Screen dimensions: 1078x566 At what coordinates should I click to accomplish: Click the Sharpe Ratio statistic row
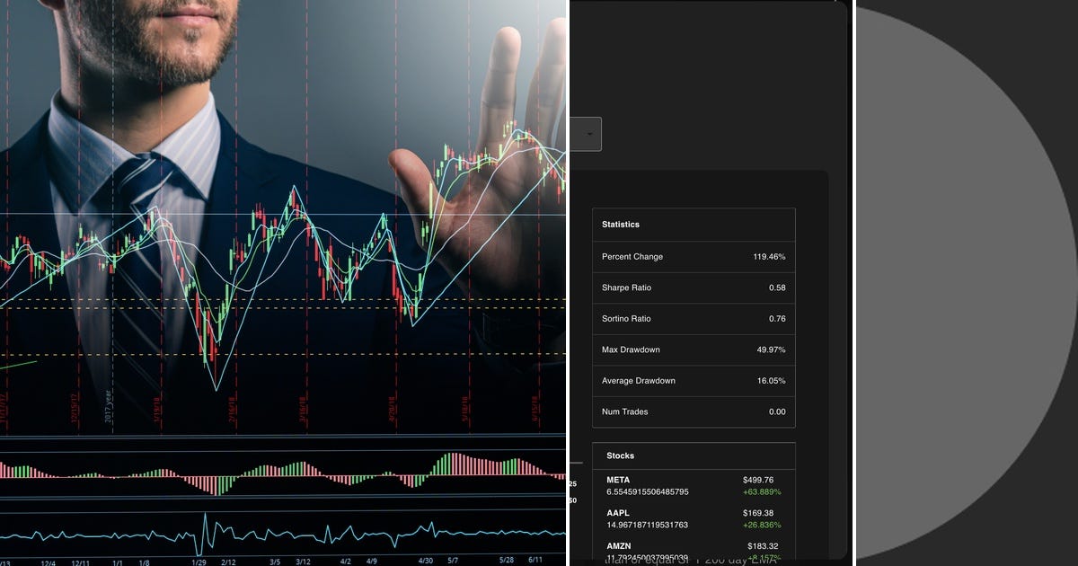694,287
